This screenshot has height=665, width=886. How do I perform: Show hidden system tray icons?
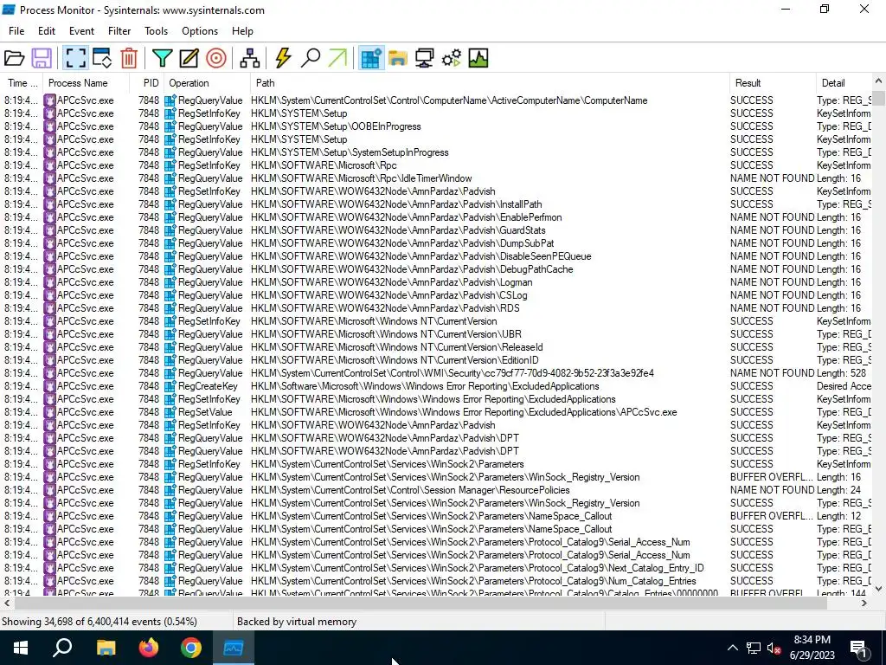click(x=732, y=648)
